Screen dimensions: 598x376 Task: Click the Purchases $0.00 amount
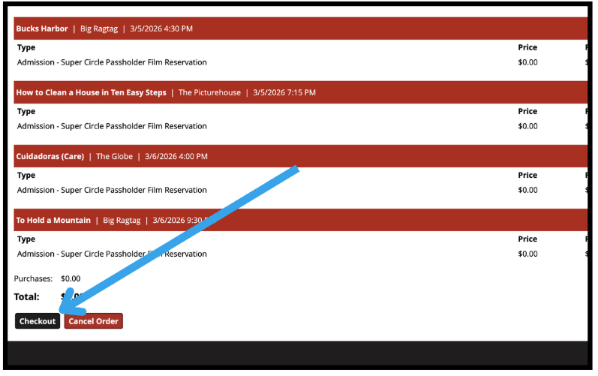click(x=71, y=278)
